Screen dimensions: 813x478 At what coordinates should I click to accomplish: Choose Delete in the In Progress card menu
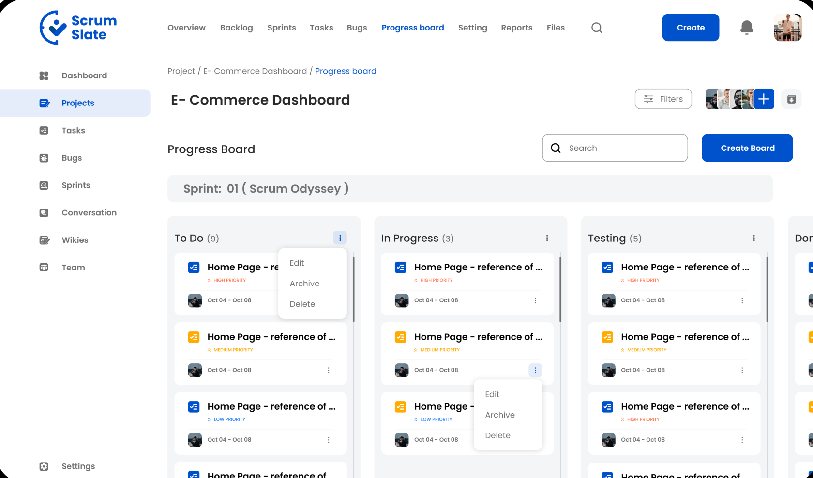coord(497,435)
